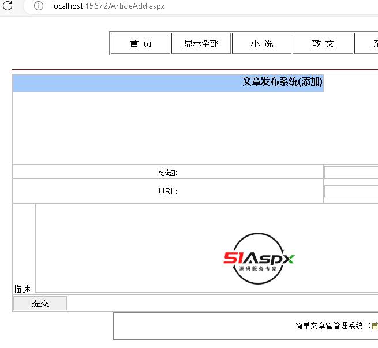The width and height of the screenshot is (378, 348).
Task: Focus the address bar URL localhost:15672/ArticleAdd.aspx
Action: (108, 6)
